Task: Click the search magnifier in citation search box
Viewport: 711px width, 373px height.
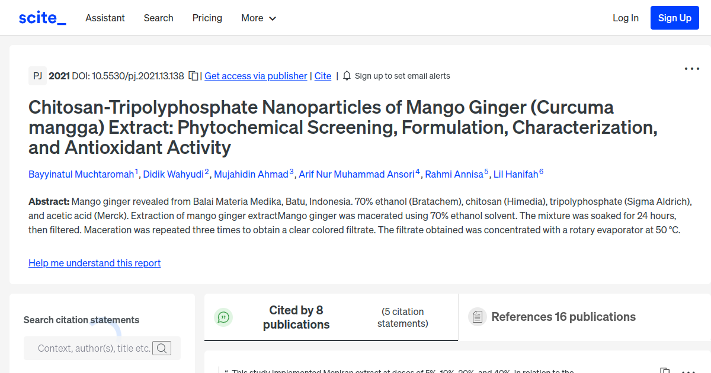Action: click(x=162, y=348)
